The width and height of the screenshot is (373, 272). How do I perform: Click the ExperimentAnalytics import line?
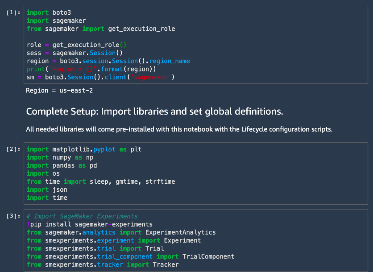[121, 232]
